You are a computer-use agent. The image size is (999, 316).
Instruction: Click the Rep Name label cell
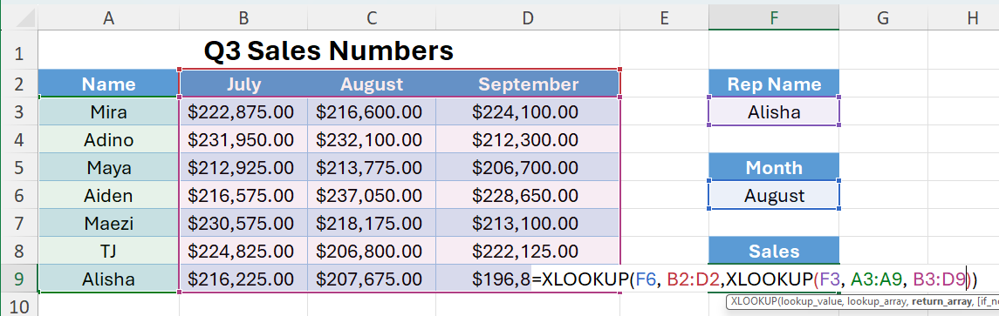773,84
